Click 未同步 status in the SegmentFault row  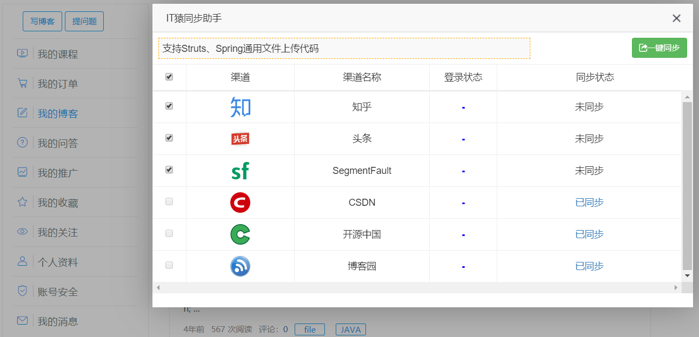(x=589, y=171)
